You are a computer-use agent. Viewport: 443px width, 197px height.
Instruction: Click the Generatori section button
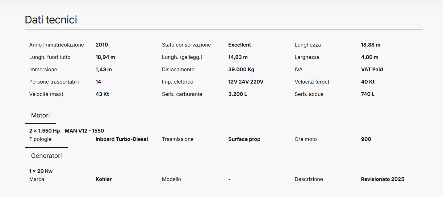tap(46, 156)
